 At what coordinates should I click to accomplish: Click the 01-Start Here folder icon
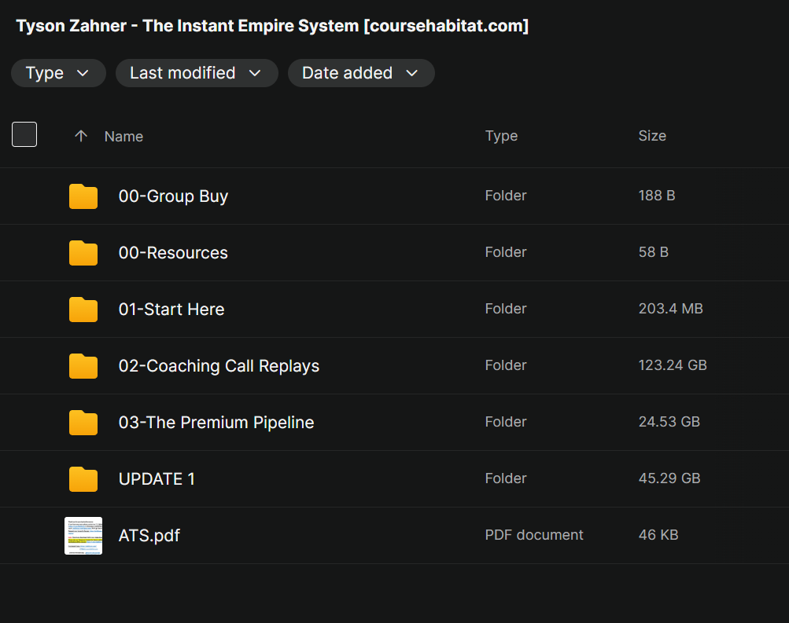[83, 310]
